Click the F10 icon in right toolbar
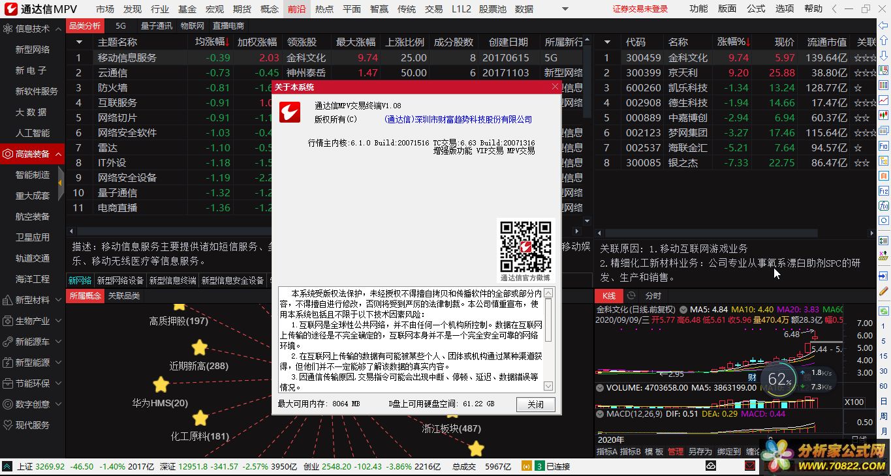 [884, 145]
